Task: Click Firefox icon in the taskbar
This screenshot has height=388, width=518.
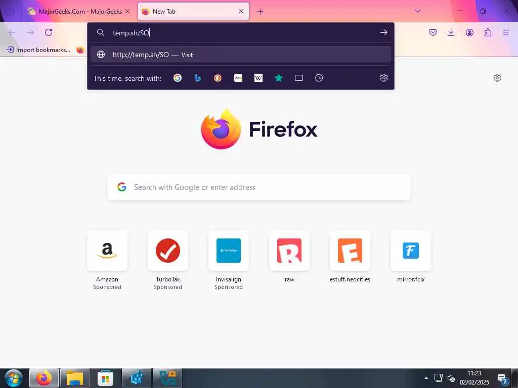Action: point(44,378)
